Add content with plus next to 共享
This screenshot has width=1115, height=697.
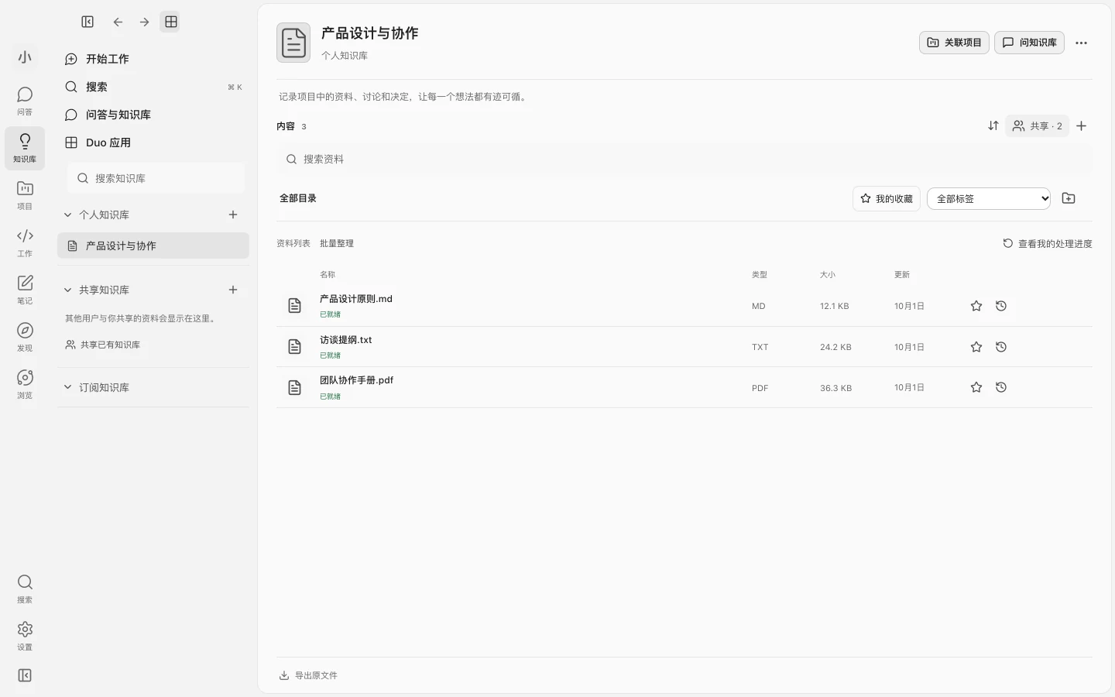pyautogui.click(x=1082, y=125)
